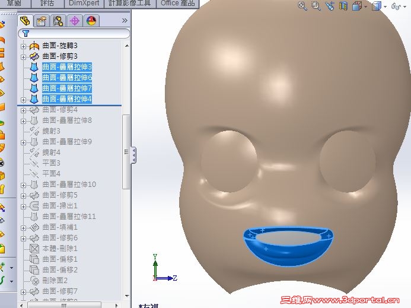The image size is (411, 308).
Task: Click the Previous View icon
Action: click(330, 6)
